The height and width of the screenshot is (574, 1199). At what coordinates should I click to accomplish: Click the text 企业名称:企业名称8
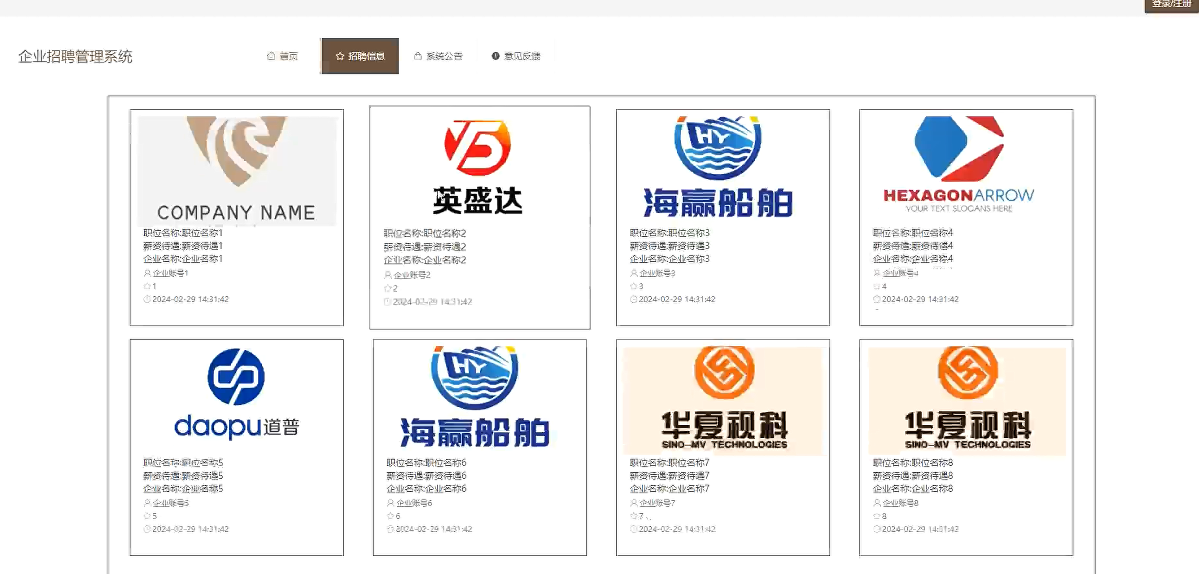coord(913,489)
